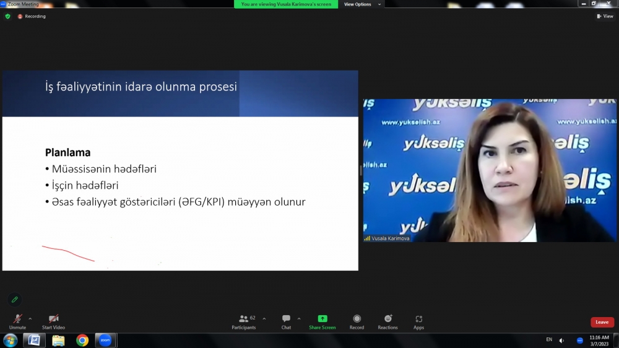Expand the chevron beside Chat
Viewport: 619px width, 348px height.
299,318
